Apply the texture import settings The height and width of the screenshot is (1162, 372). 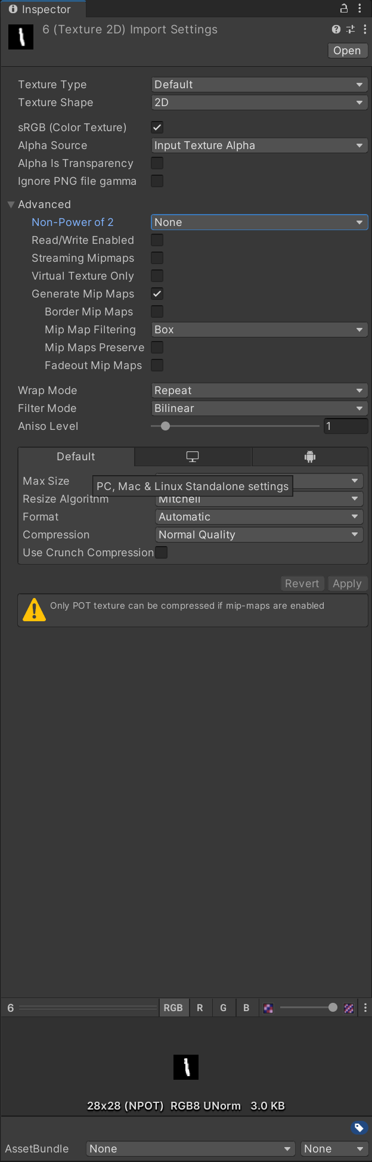click(x=348, y=583)
